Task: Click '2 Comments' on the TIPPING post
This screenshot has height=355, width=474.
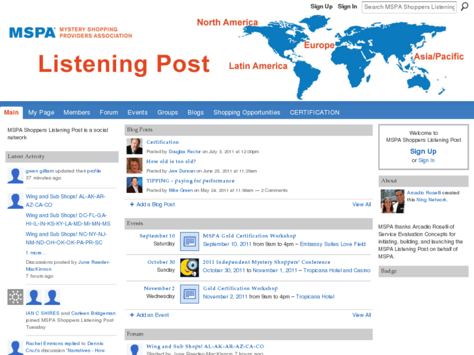Action: point(274,190)
